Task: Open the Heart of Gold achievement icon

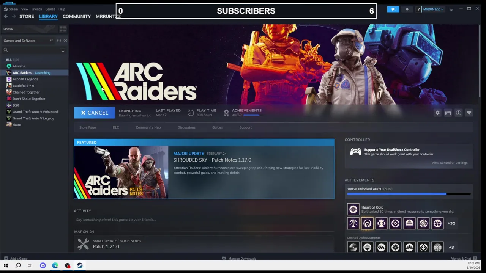Action: (x=353, y=209)
